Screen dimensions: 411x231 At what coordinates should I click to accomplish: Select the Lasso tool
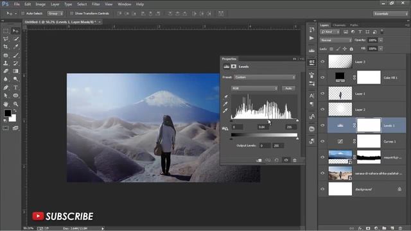coord(6,38)
